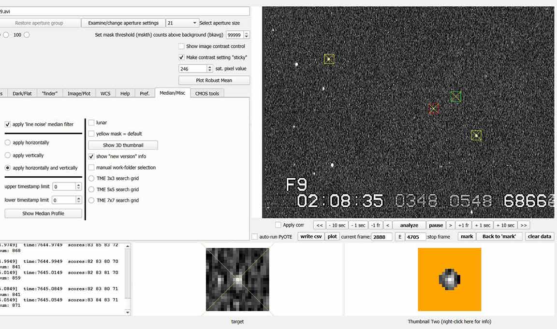The width and height of the screenshot is (557, 329).
Task: Select the apply vertically radio option
Action: tap(8, 156)
